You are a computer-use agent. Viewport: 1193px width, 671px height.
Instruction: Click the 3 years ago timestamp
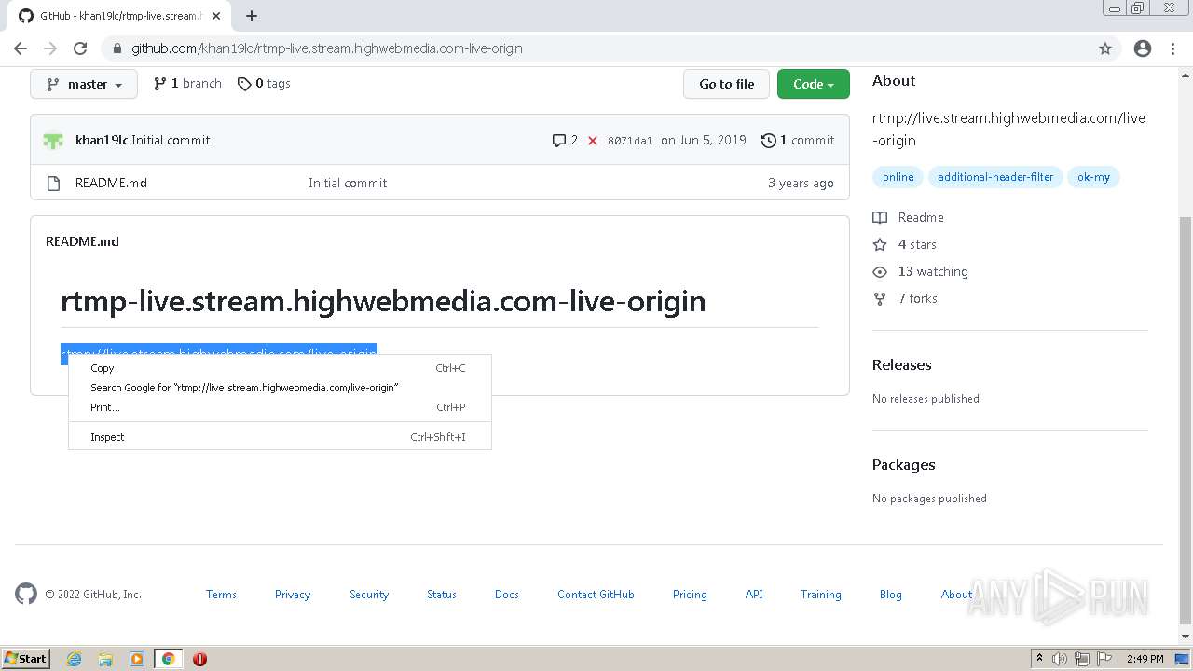[801, 183]
